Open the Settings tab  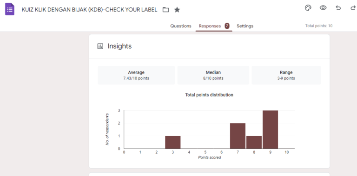[x=245, y=26]
